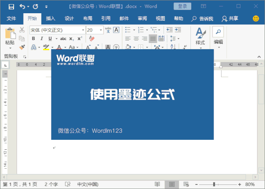
Task: Redo action with the circular arrow icon
Action: click(x=36, y=7)
